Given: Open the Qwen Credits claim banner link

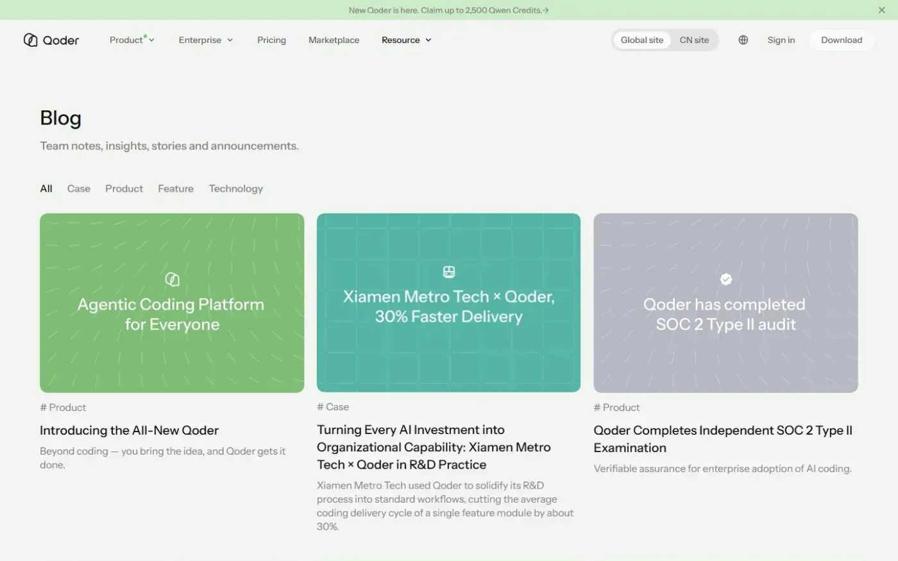Looking at the screenshot, I should 448,10.
